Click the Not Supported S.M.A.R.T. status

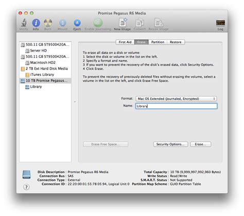pyautogui.click(x=181, y=180)
